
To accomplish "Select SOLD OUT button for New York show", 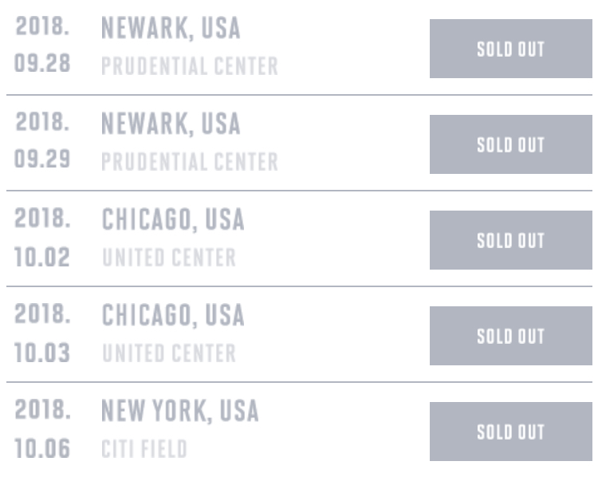I will pos(510,432).
